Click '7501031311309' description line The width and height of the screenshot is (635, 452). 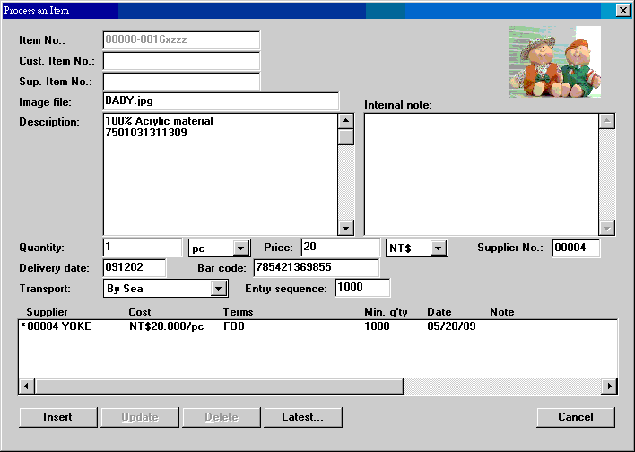(146, 133)
